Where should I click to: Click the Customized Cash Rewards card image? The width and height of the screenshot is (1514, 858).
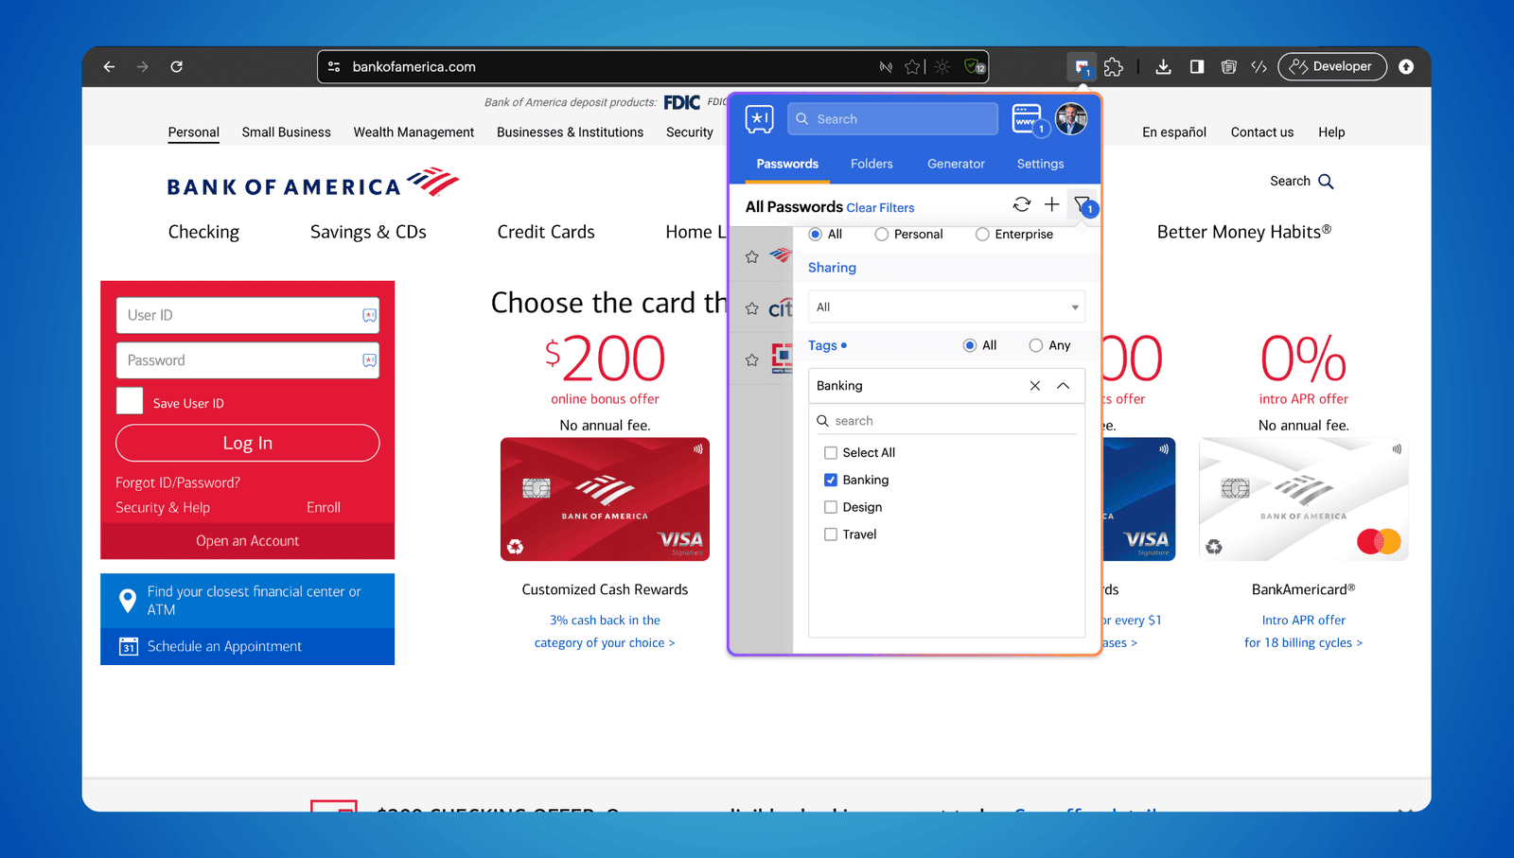tap(605, 499)
